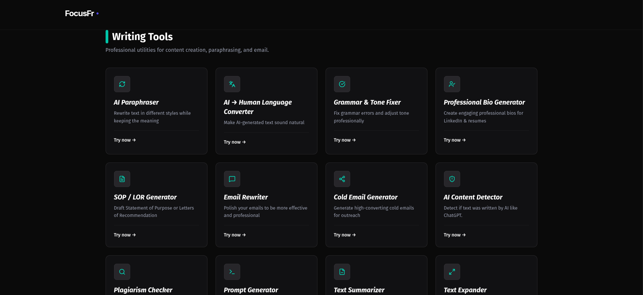The width and height of the screenshot is (643, 295).
Task: Click 'Rewrite text in different styles' description
Action: click(152, 117)
